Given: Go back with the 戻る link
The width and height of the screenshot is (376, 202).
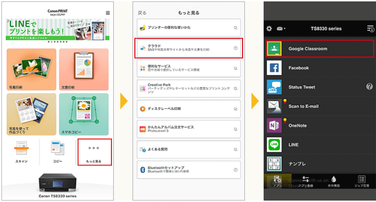Looking at the screenshot, I should 142,13.
